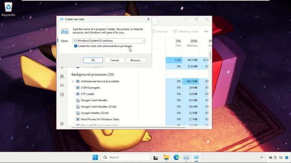Click the Google Crash Handler (32 bit) icon
291x163 pixels.
[78, 107]
